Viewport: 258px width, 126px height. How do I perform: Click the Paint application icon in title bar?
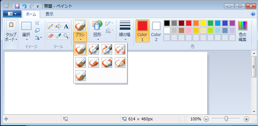click(6, 6)
